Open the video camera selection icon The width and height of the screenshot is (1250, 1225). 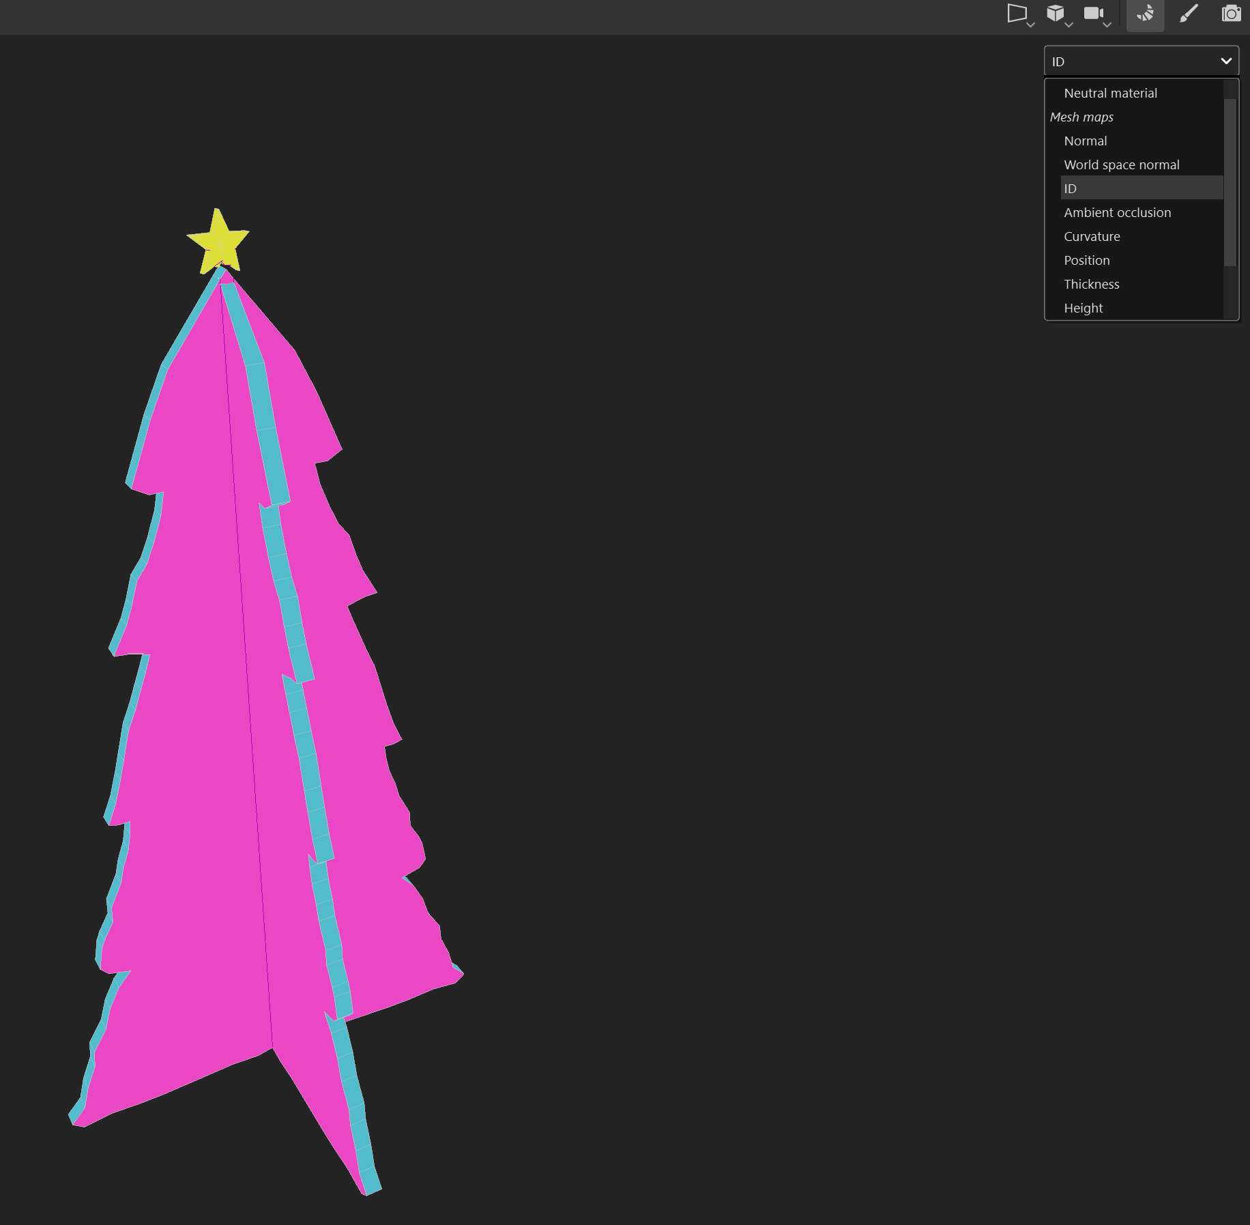[x=1096, y=14]
